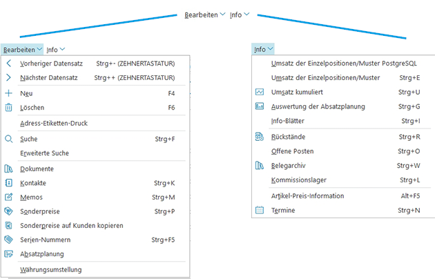The height and width of the screenshot is (279, 435).
Task: Select Adress-Etiketten-Druck menu entry
Action: tap(54, 123)
